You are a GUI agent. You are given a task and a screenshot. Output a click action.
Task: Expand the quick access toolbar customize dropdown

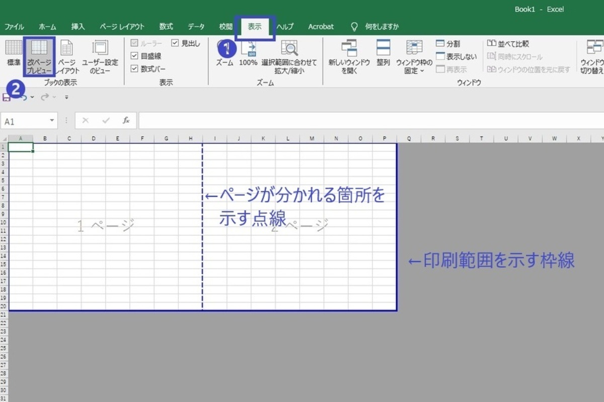point(66,97)
